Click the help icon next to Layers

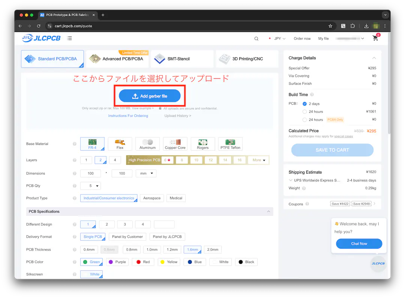pos(75,160)
